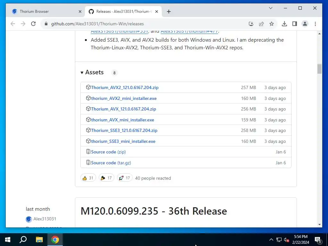Open the browser profile avatar menu

(305, 24)
